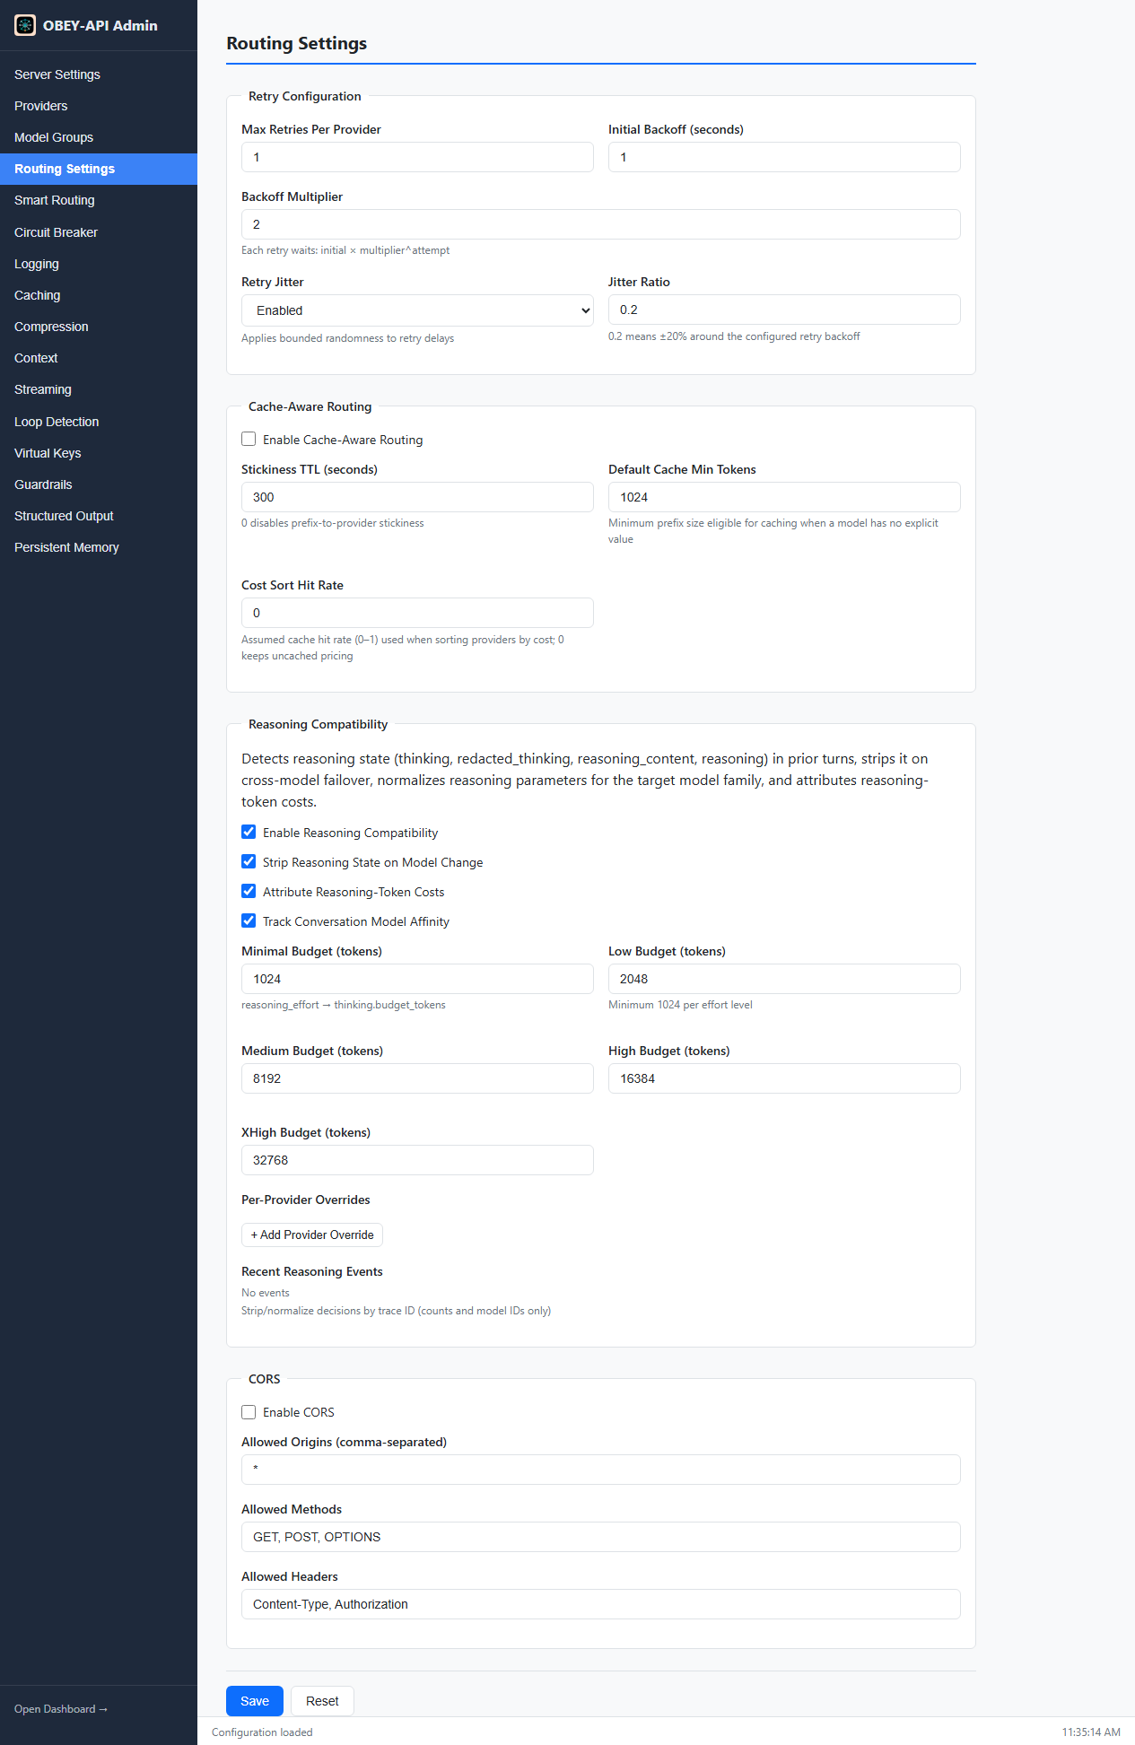Open Virtual Keys page
The image size is (1135, 1745).
point(99,453)
